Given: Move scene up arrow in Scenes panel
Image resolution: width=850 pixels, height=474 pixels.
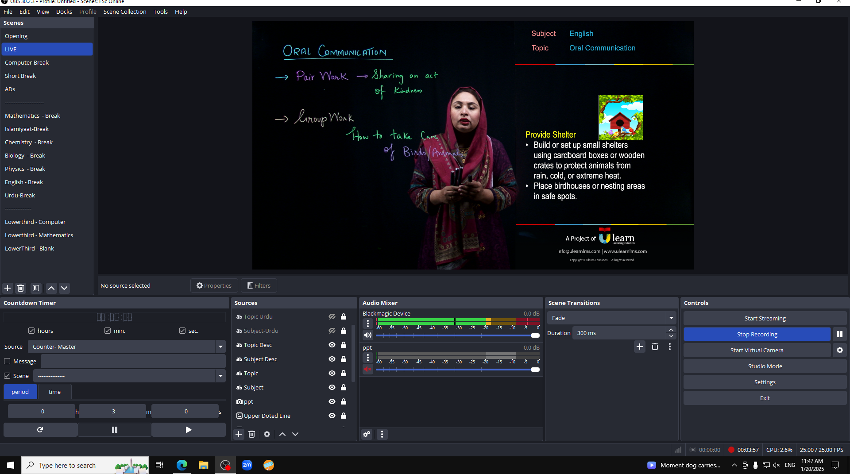Looking at the screenshot, I should [51, 288].
